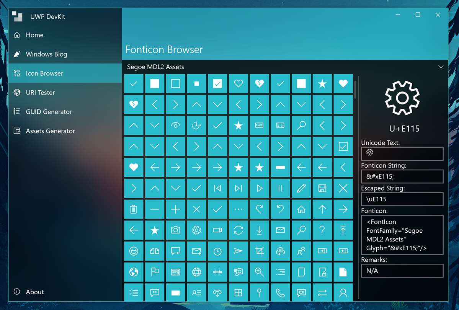Image resolution: width=459 pixels, height=310 pixels.
Task: Select the pause icon
Action: point(280,188)
